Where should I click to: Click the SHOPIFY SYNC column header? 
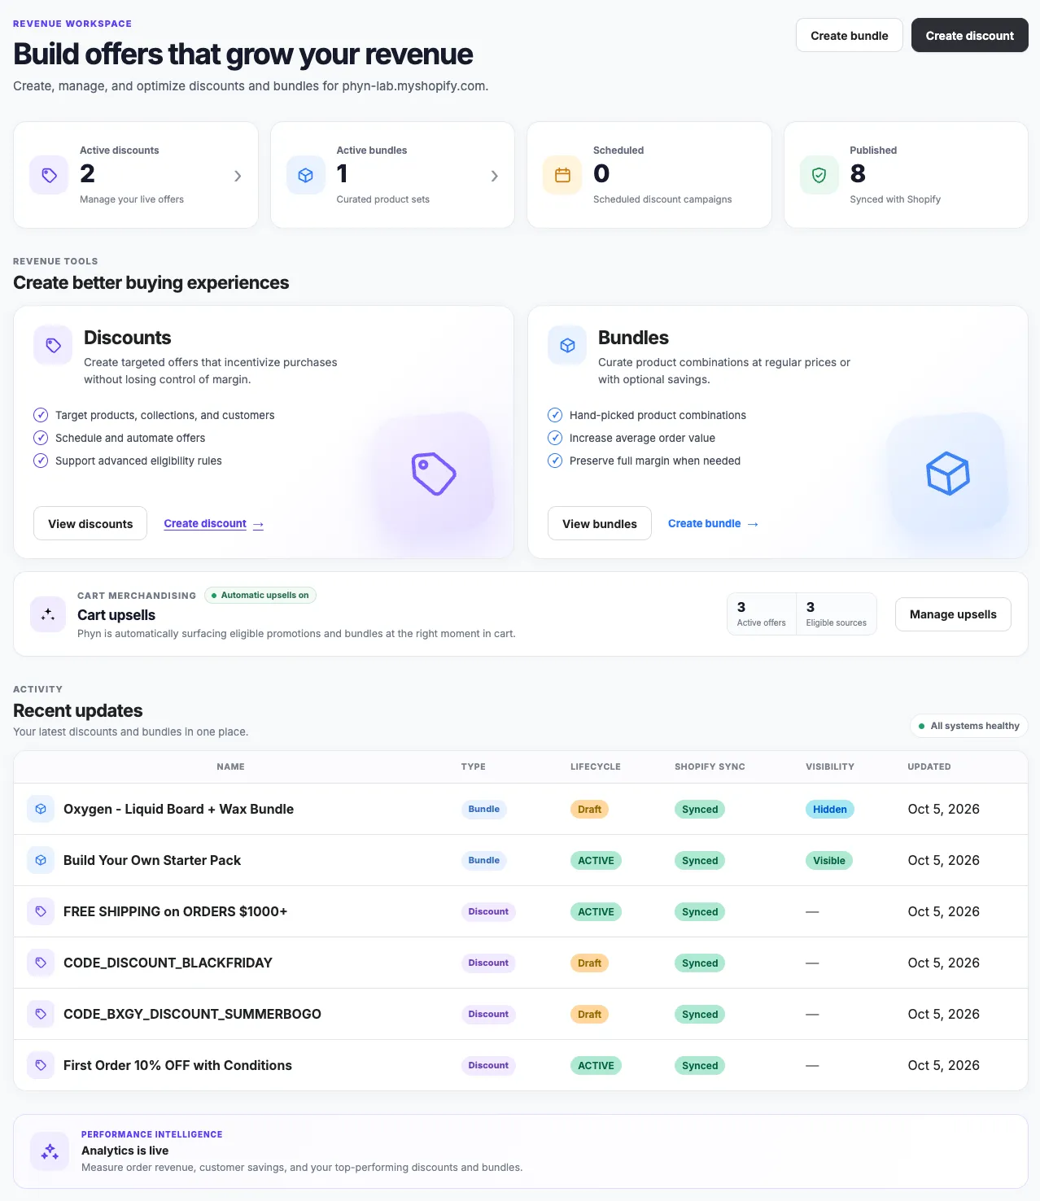pos(710,766)
